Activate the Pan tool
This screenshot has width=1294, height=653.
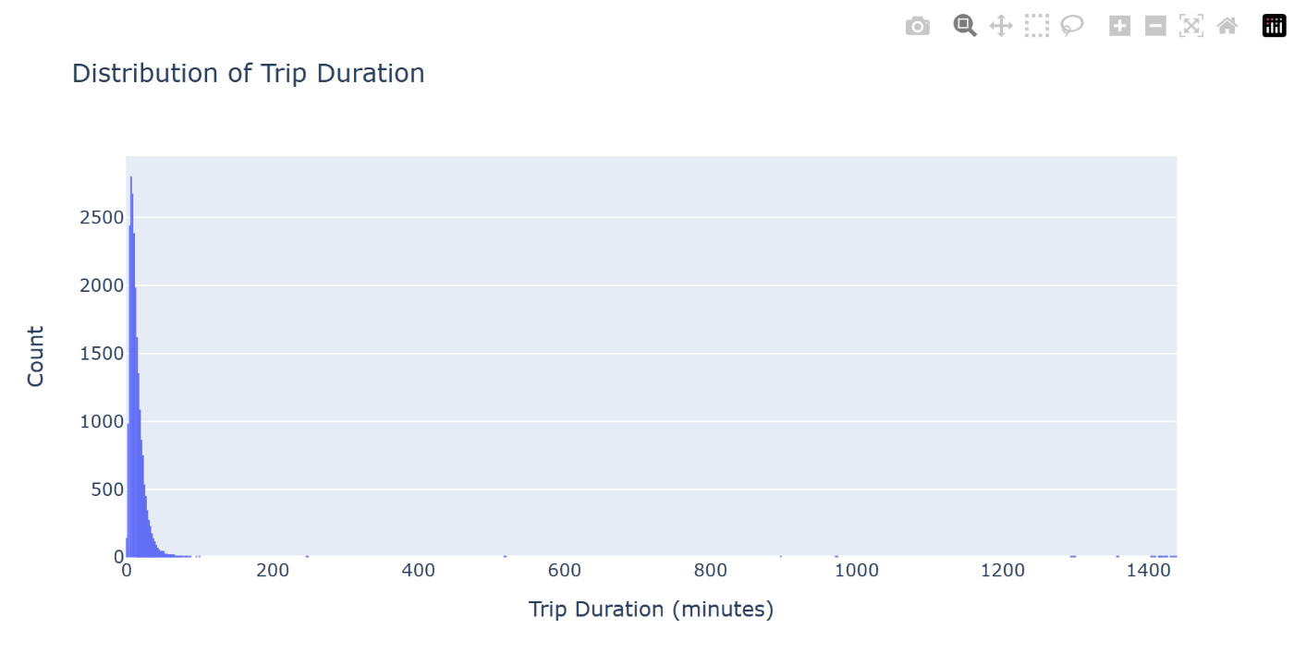pyautogui.click(x=1001, y=26)
